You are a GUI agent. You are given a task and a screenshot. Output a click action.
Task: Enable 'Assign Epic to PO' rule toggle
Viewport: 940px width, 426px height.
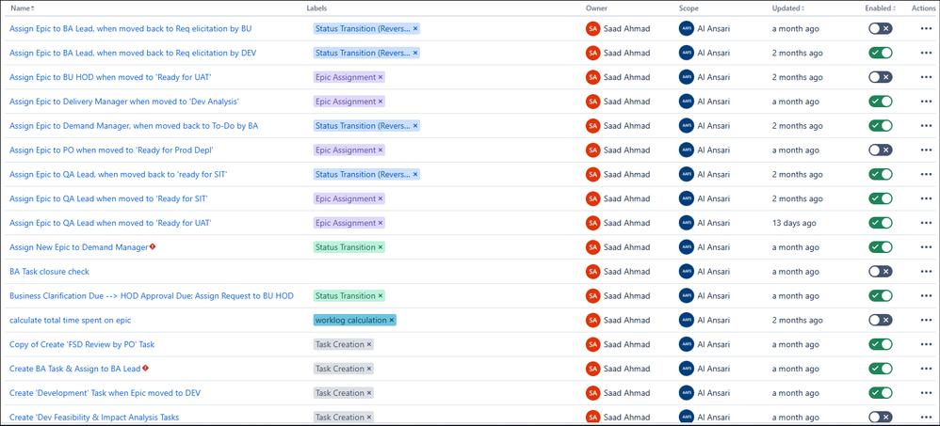(880, 150)
